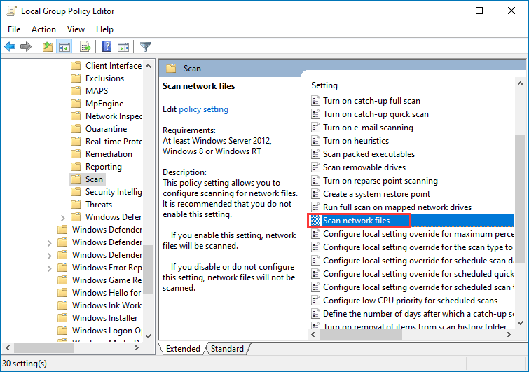Image resolution: width=529 pixels, height=372 pixels.
Task: Expand the Windows Error Reporting tree node
Action: click(x=49, y=268)
